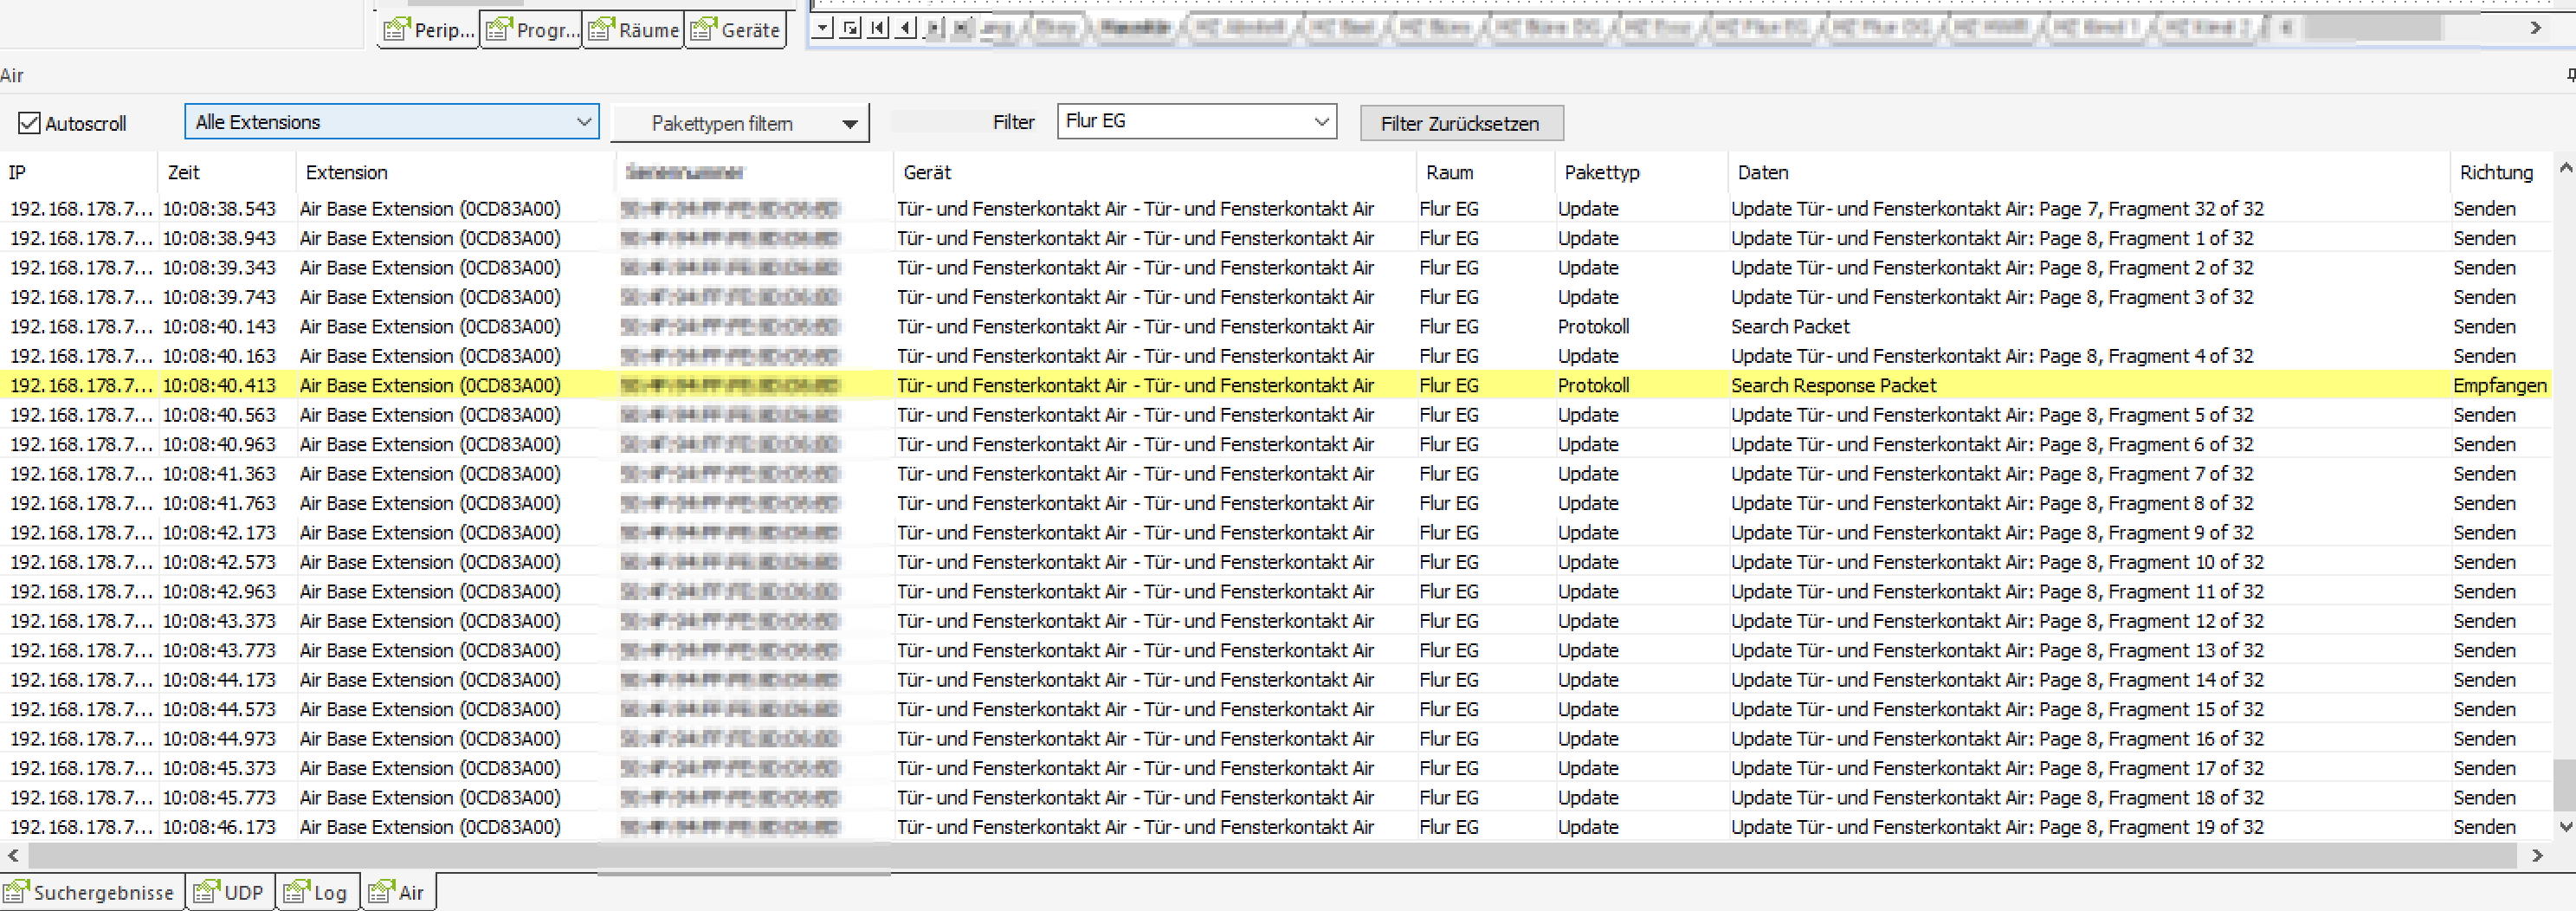2576x911 pixels.
Task: Uncheck the Autoscroll checkbox
Action: pyautogui.click(x=30, y=123)
